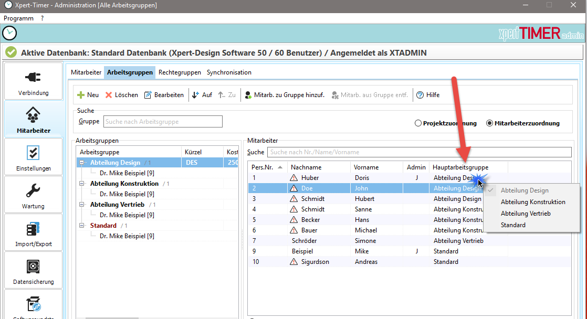Click Mitarb. zu Gruppe hinzuf. button
This screenshot has width=587, height=319.
coord(285,95)
